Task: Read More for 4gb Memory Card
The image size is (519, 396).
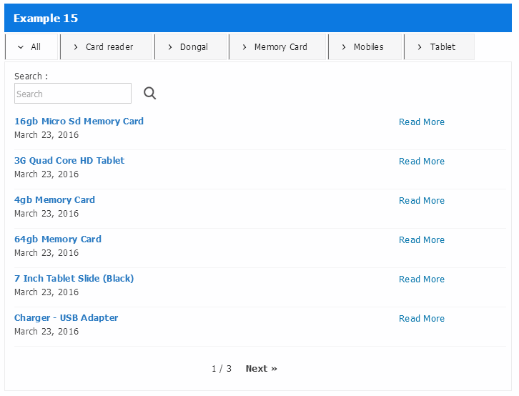Action: click(422, 201)
